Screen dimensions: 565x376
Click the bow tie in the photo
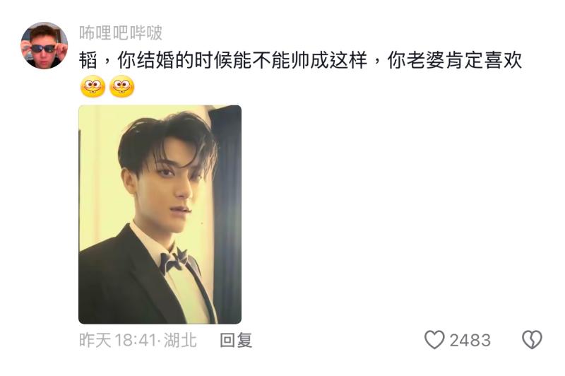click(174, 262)
